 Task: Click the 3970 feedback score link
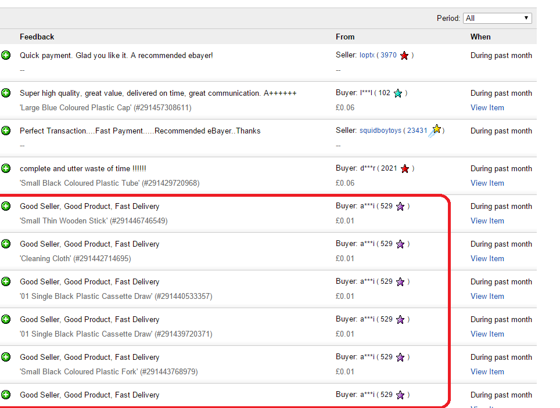(x=388, y=56)
